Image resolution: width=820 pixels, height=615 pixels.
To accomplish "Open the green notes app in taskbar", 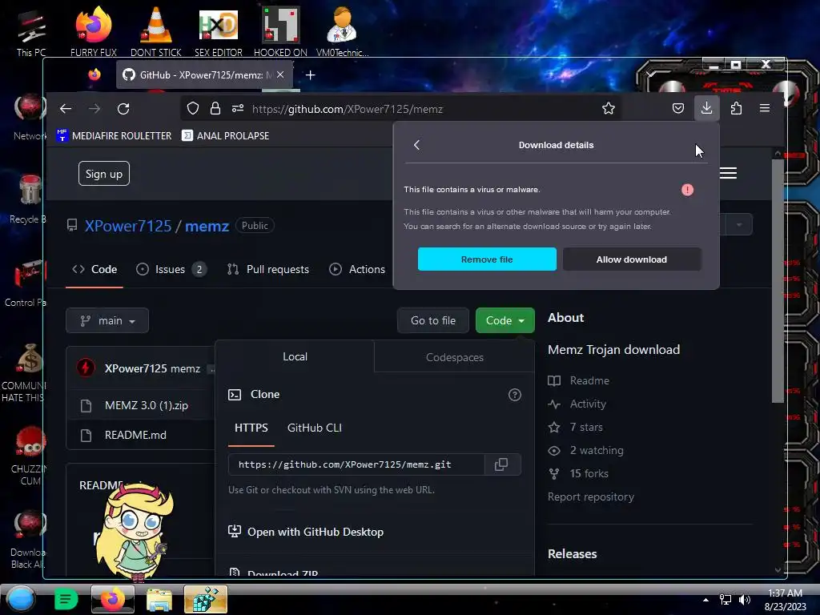I will [66, 599].
